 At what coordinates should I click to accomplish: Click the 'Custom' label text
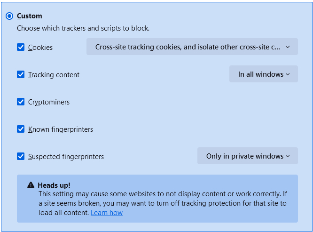coord(29,16)
